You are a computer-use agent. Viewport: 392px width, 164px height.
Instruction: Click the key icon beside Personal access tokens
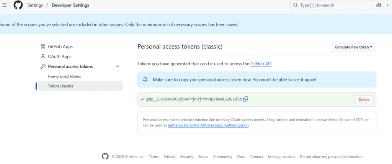43,67
